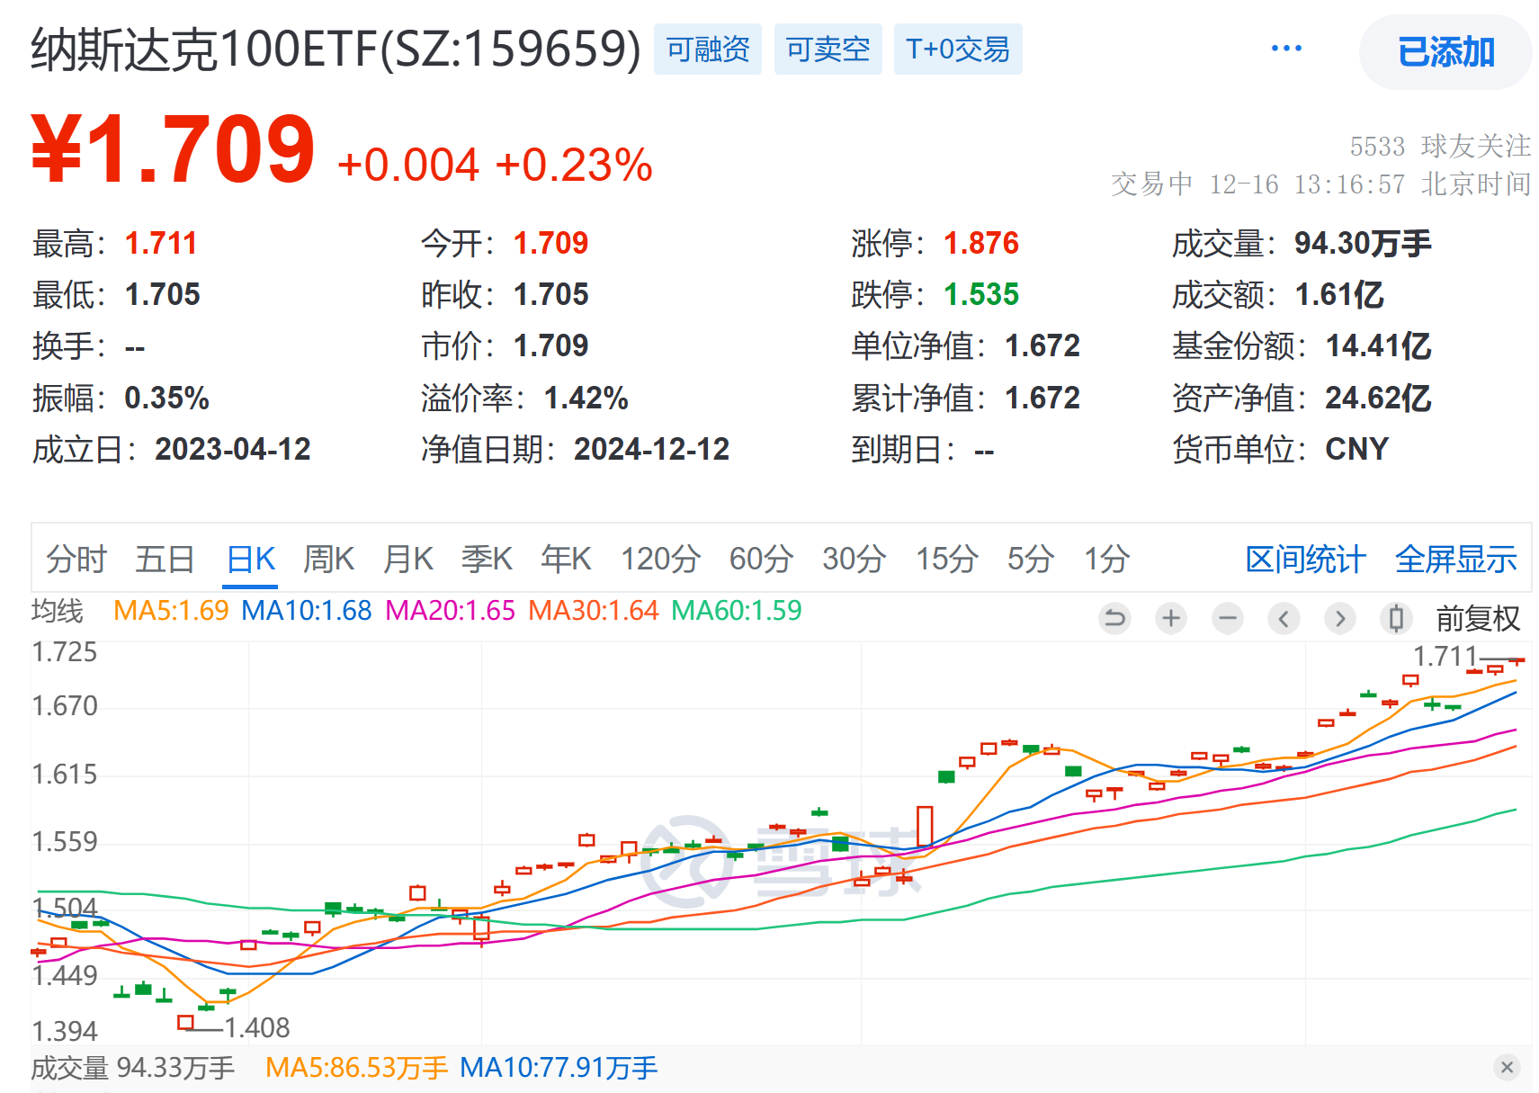
Task: Switch to the 60分 chart tab
Action: tap(761, 559)
